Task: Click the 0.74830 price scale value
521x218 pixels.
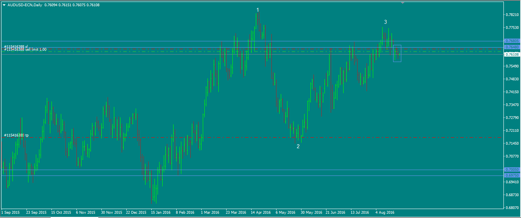Action: (x=511, y=79)
